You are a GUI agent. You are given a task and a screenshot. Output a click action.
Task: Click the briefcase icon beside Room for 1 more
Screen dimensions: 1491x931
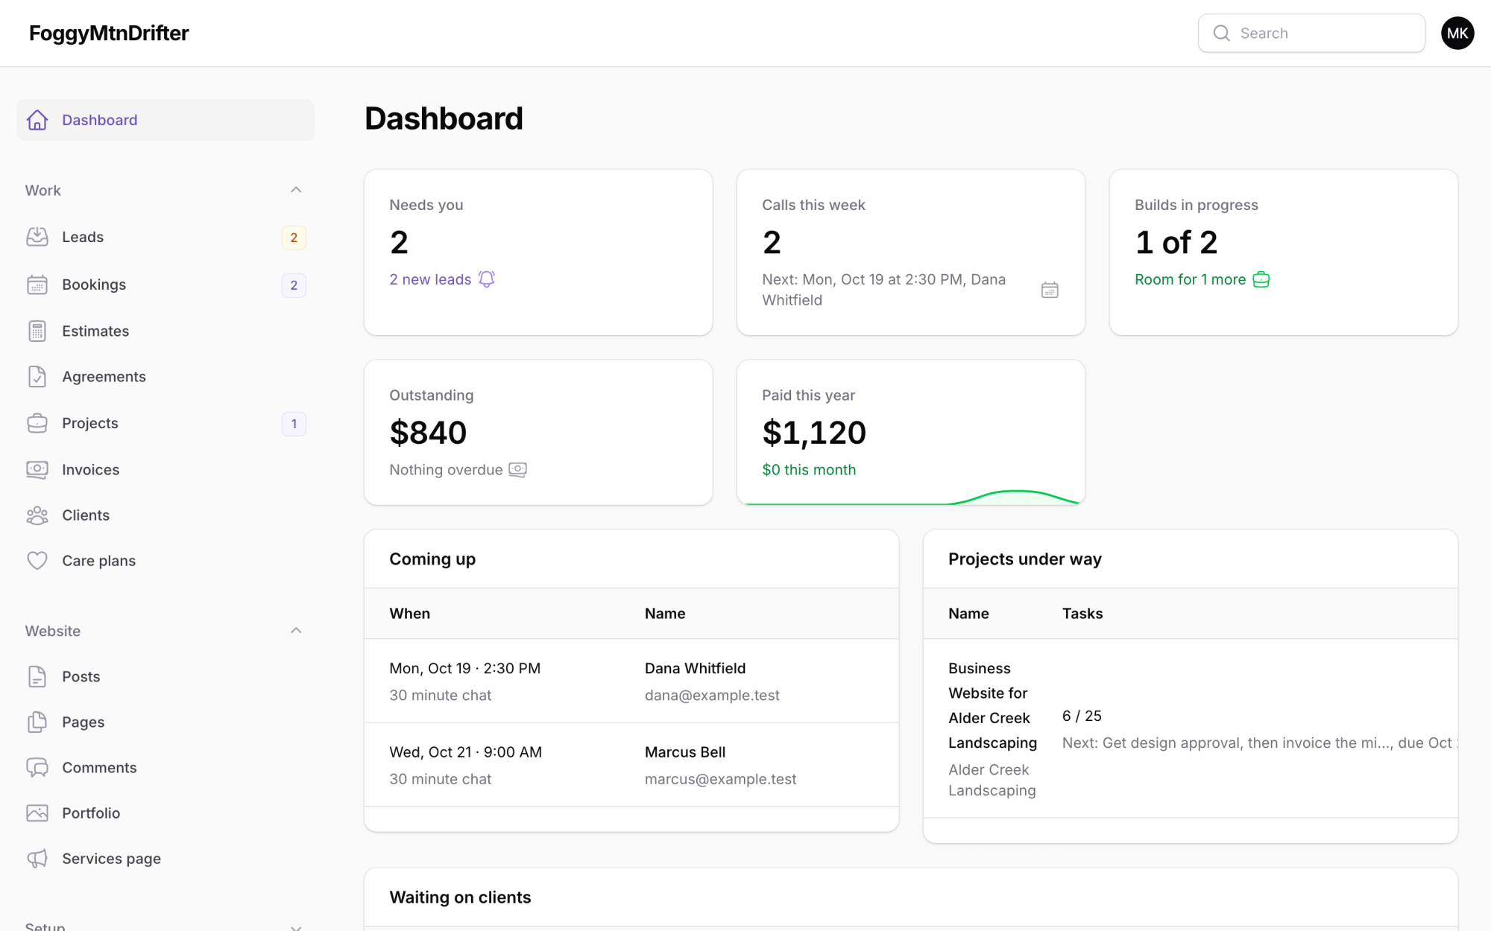pyautogui.click(x=1261, y=279)
